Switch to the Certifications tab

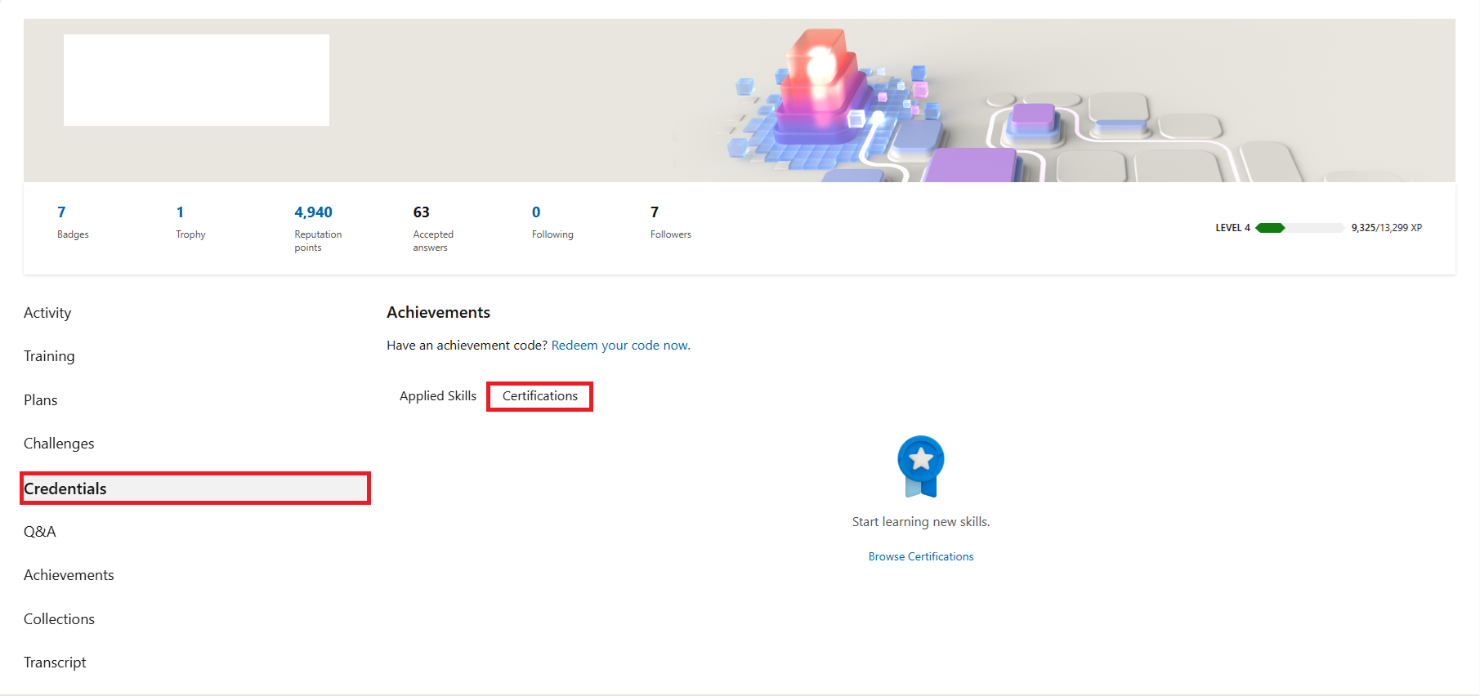(540, 396)
